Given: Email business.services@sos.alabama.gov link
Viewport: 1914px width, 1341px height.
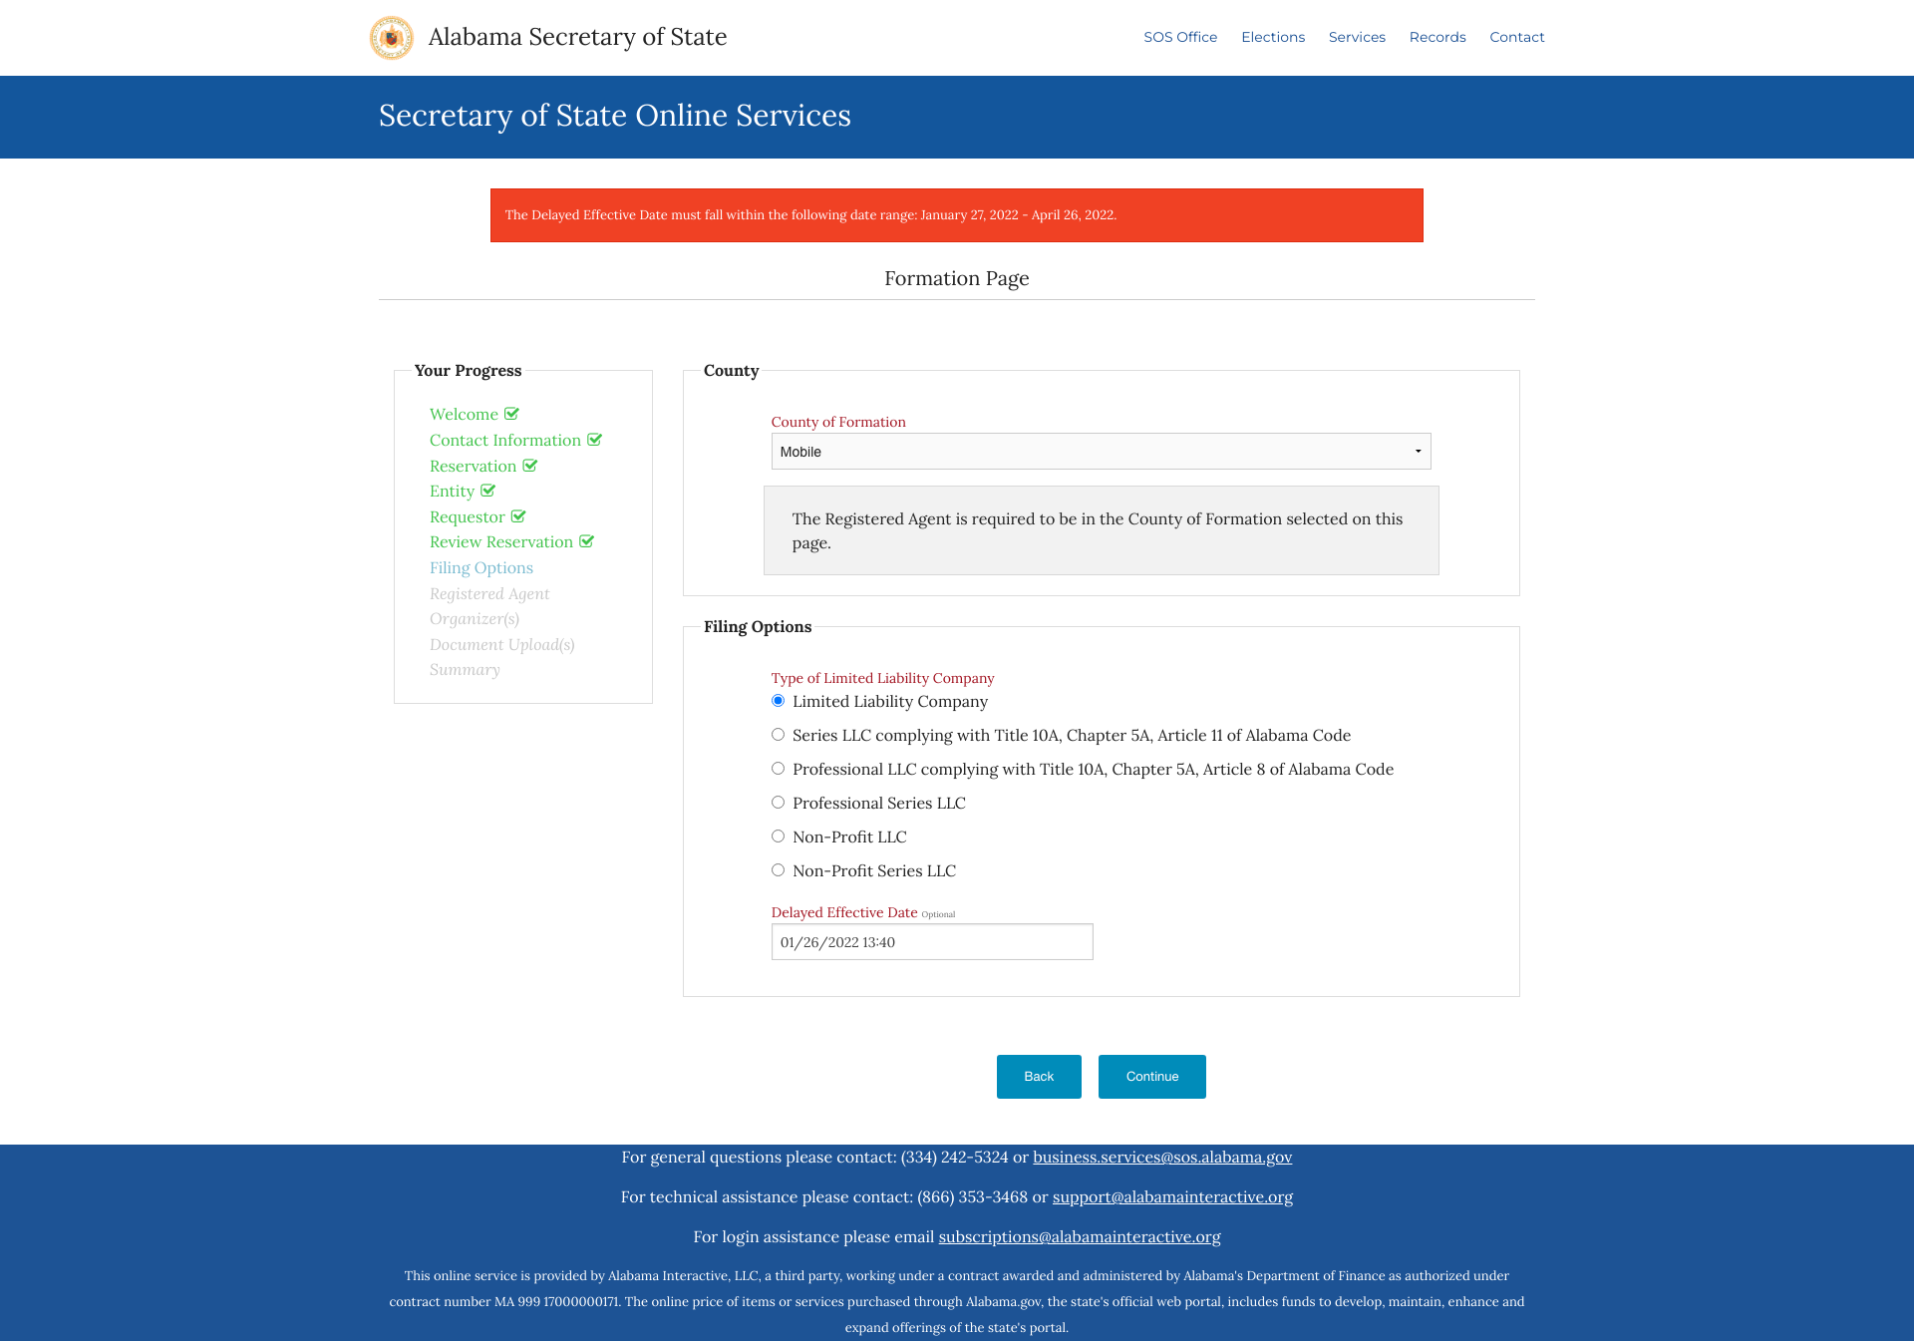Looking at the screenshot, I should 1162,1157.
